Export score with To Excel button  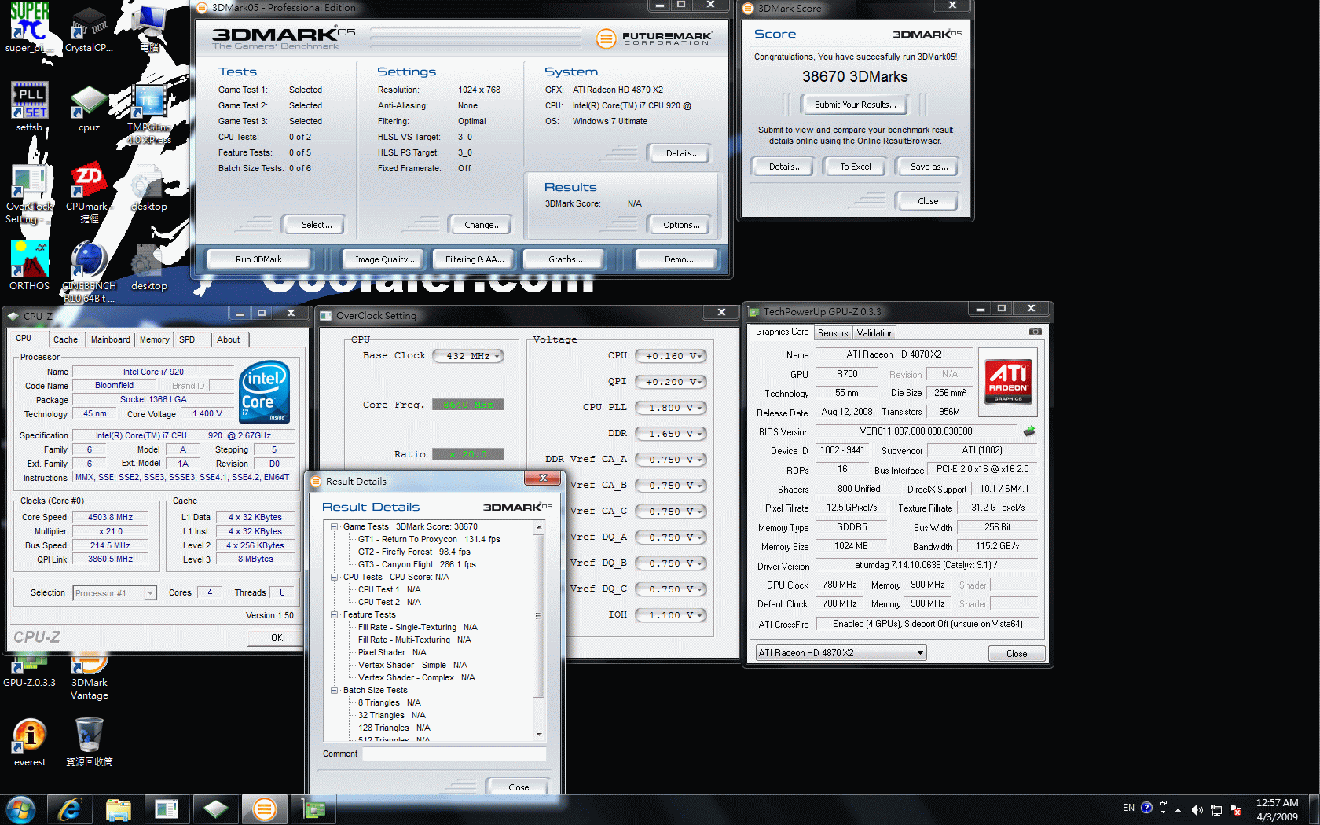click(x=855, y=167)
